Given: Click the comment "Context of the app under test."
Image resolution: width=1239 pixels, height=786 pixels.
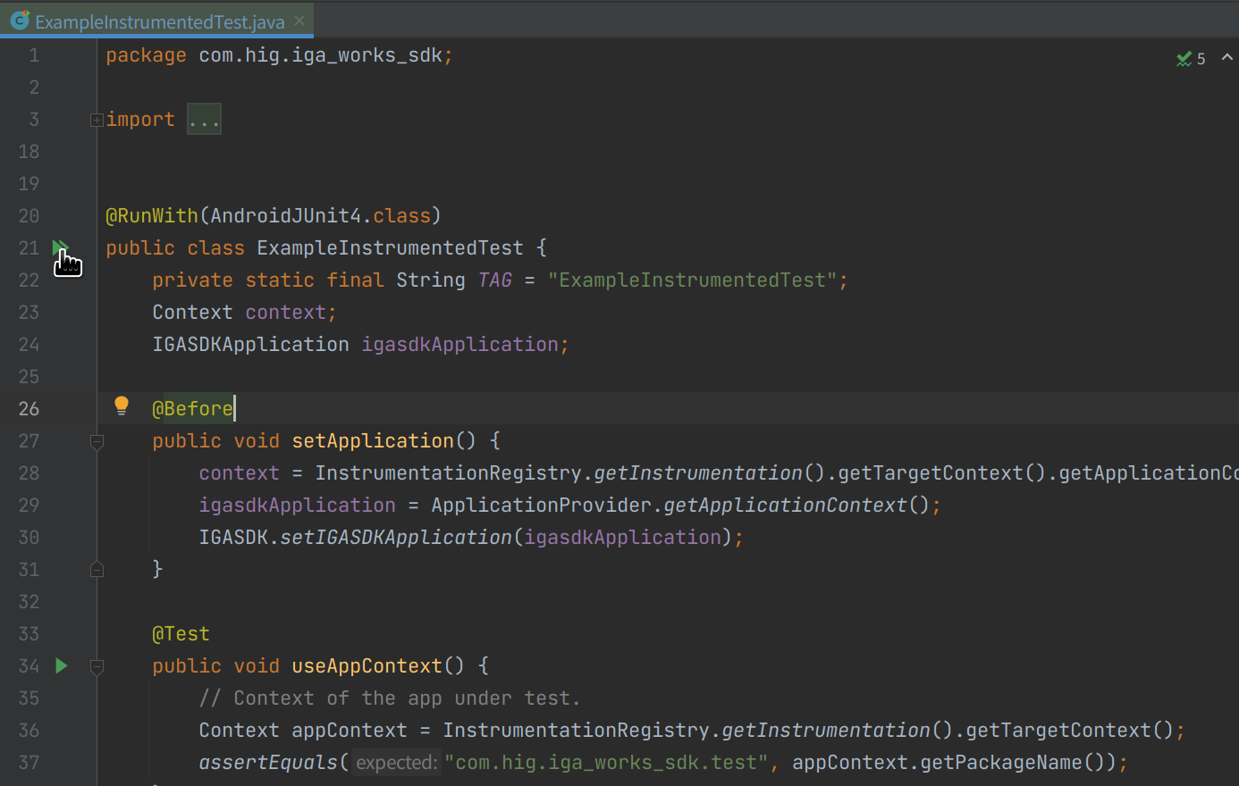Looking at the screenshot, I should click(x=390, y=698).
